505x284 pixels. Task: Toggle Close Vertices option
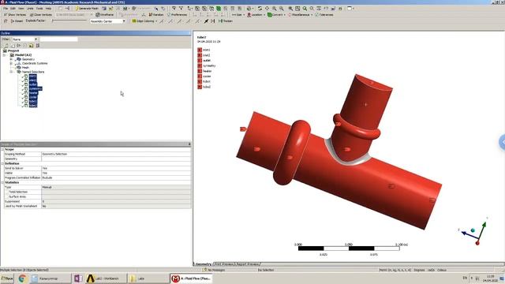tap(40, 15)
